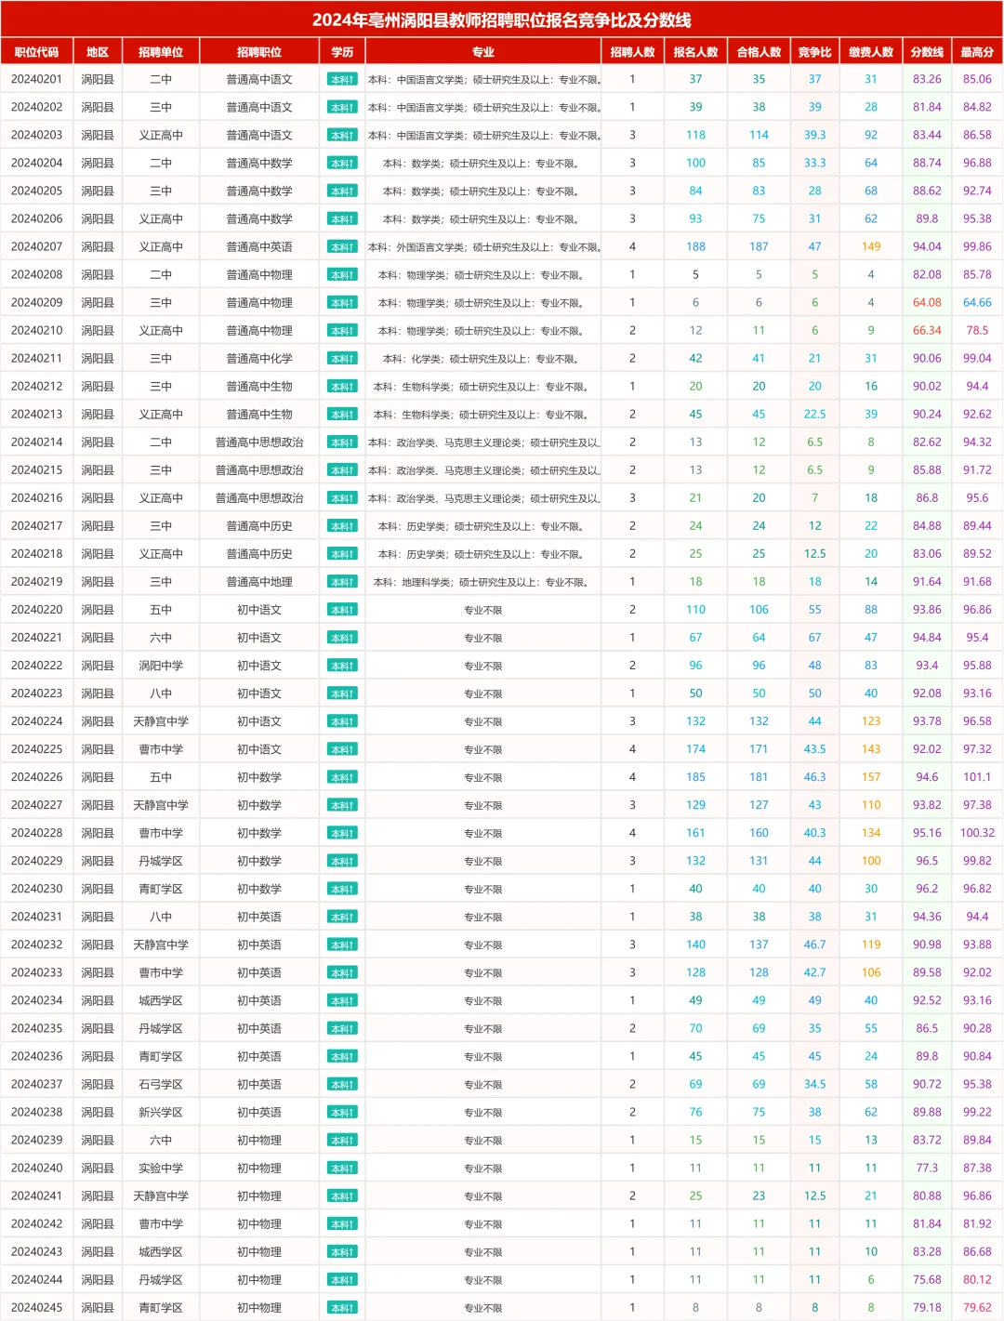Click 专业不限 in row 20240221

pos(483,638)
